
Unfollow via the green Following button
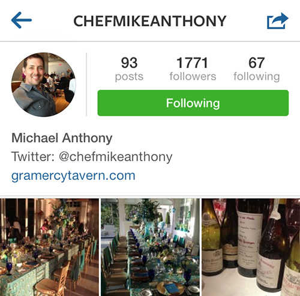pos(193,103)
